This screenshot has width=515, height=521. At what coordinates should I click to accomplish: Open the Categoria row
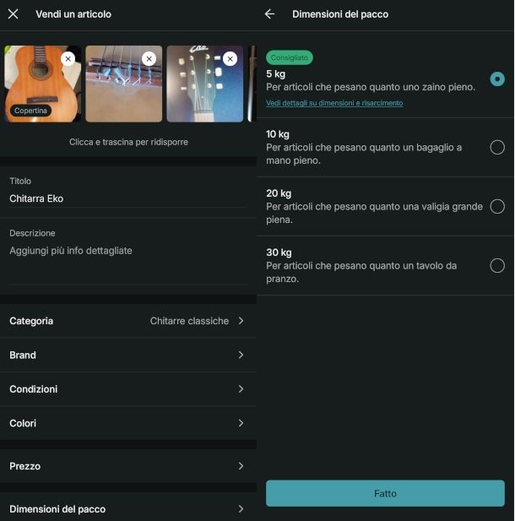coord(128,321)
